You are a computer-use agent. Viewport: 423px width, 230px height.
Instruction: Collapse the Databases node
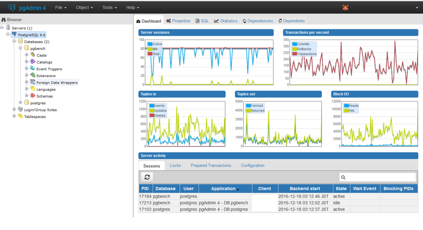point(14,41)
